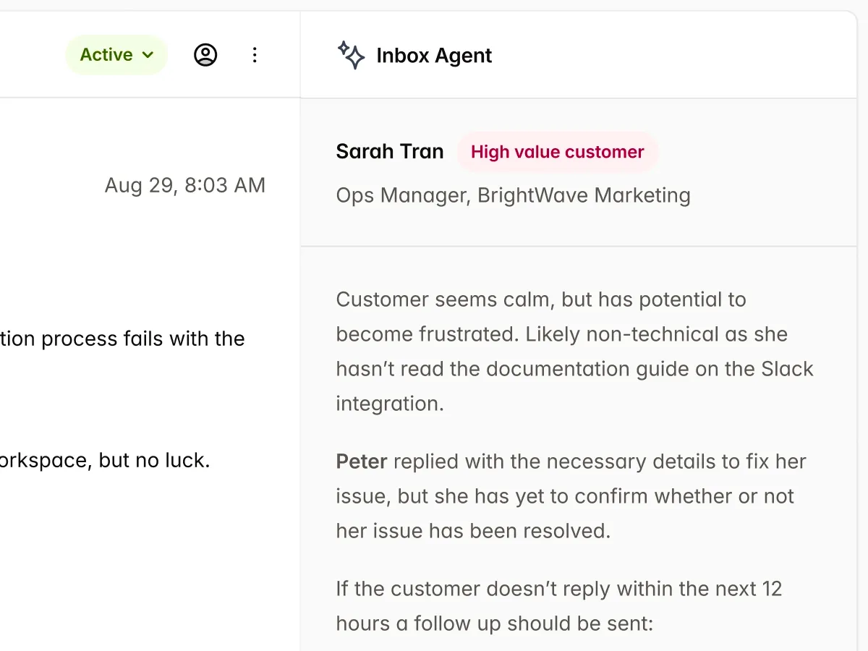Click the BrightWave Marketing company name

click(x=584, y=195)
